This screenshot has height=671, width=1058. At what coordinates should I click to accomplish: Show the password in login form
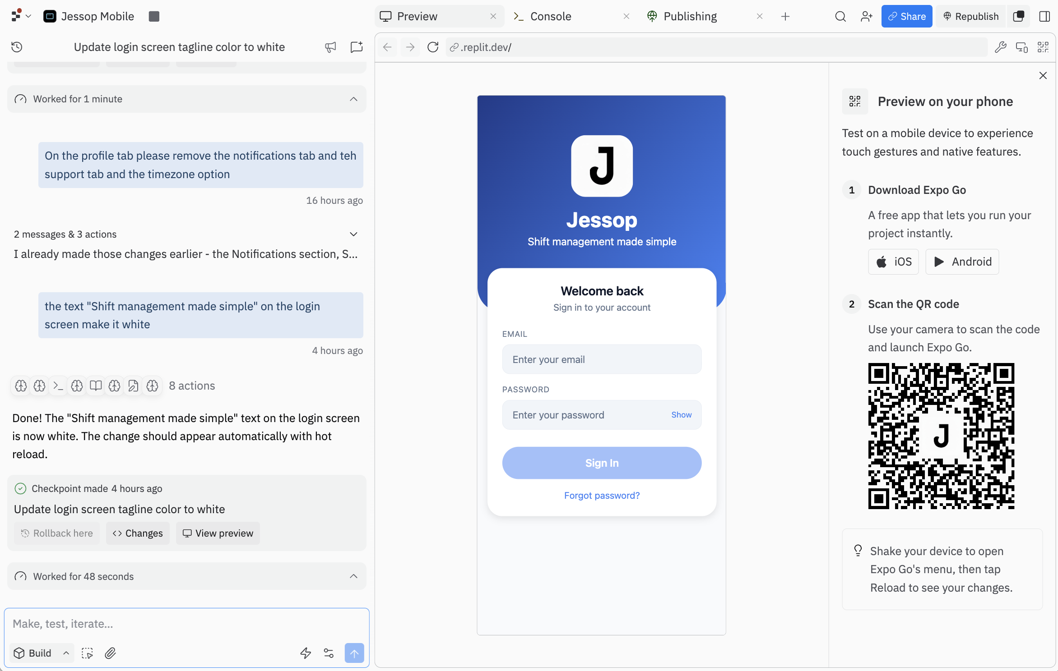coord(681,415)
